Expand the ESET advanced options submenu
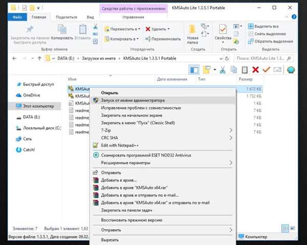This screenshot has height=245, width=307. point(231,162)
